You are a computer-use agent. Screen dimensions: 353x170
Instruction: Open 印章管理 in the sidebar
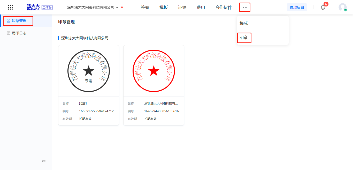(19, 21)
